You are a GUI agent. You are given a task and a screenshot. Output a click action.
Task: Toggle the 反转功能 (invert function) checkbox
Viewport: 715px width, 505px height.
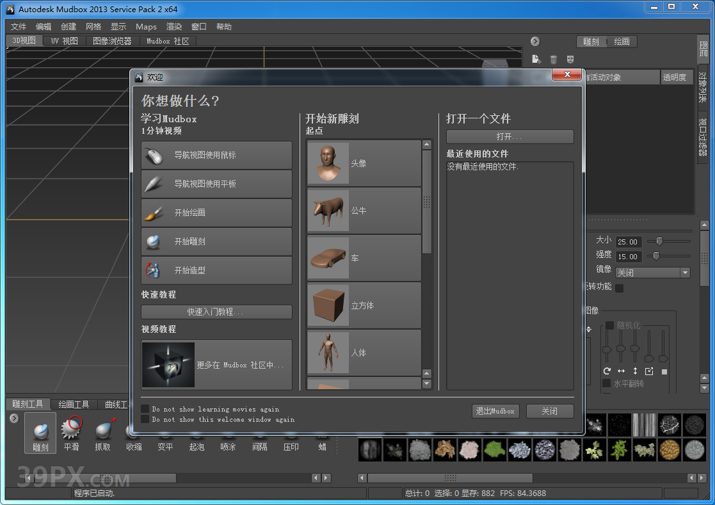point(620,287)
